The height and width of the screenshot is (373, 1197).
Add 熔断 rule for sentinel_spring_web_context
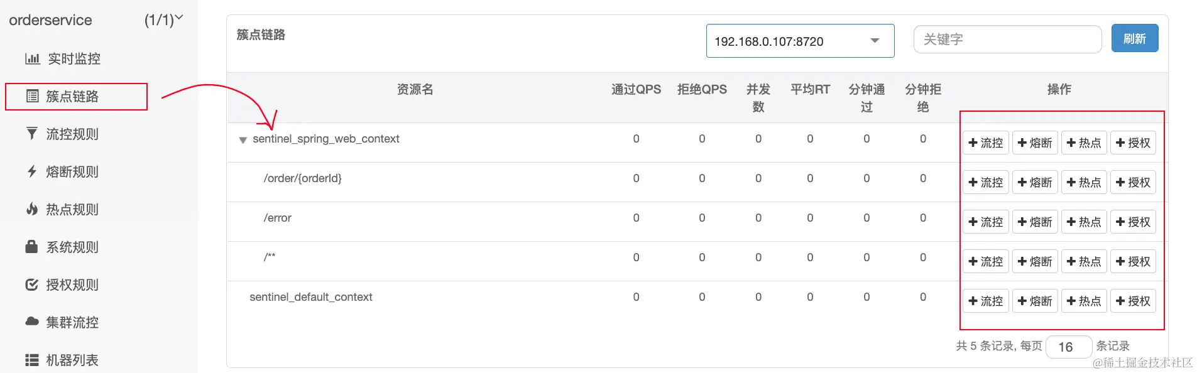click(x=1035, y=143)
